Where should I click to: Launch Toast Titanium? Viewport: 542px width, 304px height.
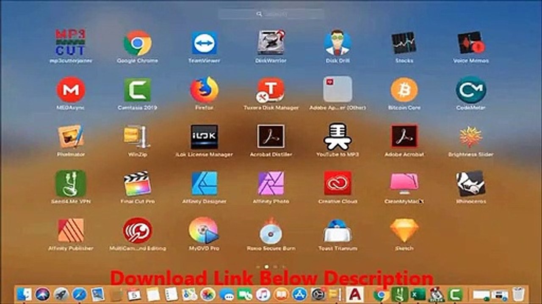coord(337,230)
